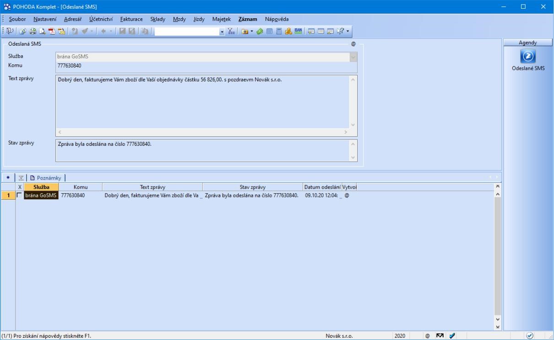
Task: Sort by the Stav zprávy column header
Action: click(x=253, y=186)
